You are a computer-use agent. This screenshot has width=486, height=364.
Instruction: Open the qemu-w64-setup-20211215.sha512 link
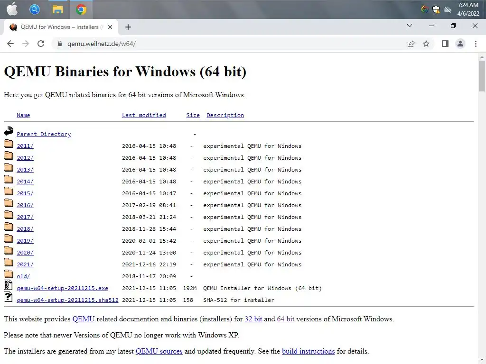coord(67,300)
